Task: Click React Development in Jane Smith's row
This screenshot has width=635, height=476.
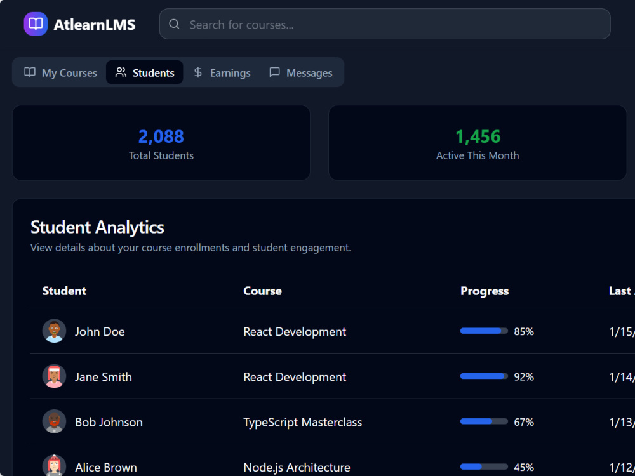Action: [x=295, y=377]
